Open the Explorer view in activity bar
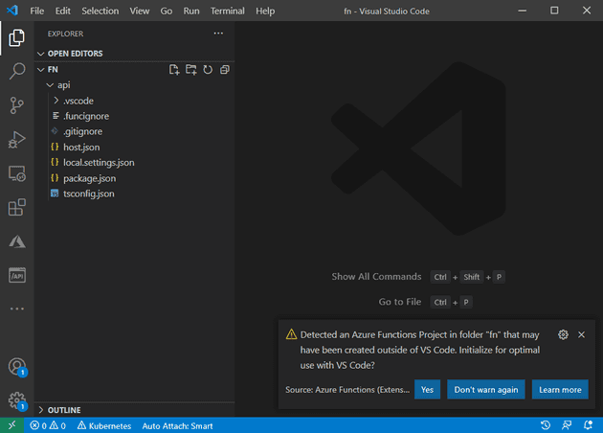This screenshot has height=433, width=603. click(x=16, y=37)
